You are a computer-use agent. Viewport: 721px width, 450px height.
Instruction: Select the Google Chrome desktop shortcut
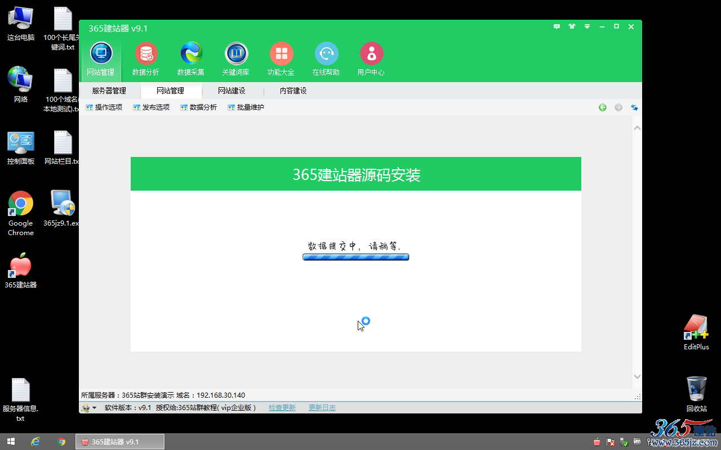coord(21,214)
